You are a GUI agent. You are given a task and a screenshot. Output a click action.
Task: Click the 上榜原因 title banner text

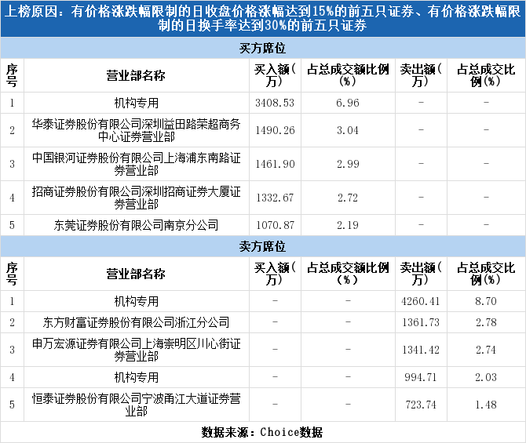click(x=263, y=19)
